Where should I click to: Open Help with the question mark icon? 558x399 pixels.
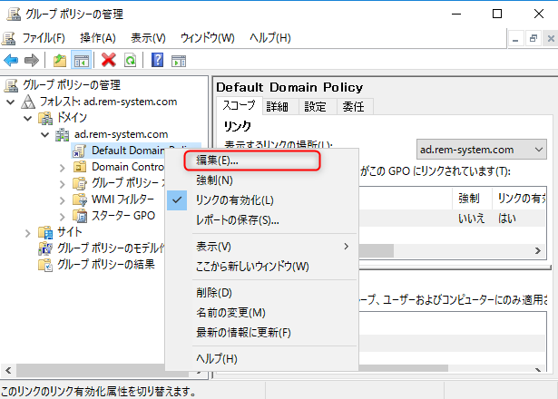pos(158,60)
